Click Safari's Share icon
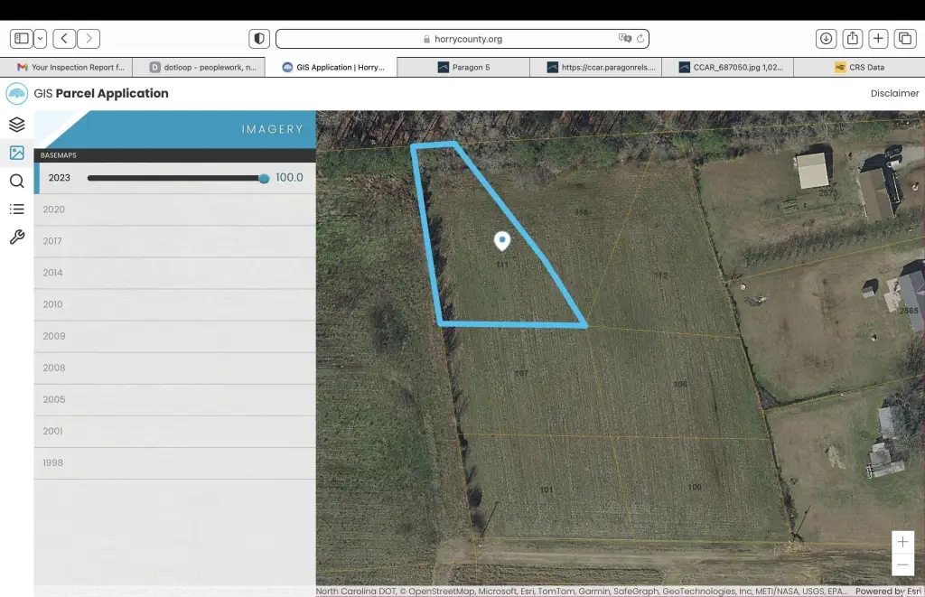Screen dimensions: 925x597 pyautogui.click(x=852, y=39)
